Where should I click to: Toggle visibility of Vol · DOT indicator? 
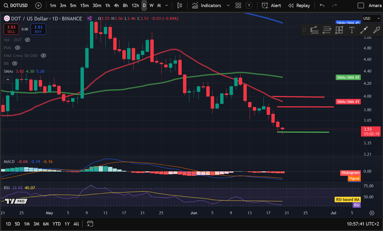(x=27, y=40)
